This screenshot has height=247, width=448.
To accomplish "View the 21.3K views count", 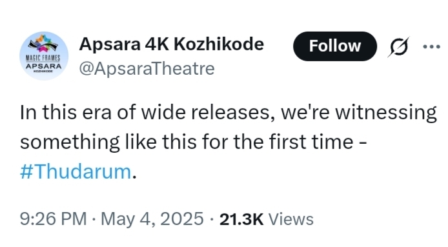I will point(241,219).
